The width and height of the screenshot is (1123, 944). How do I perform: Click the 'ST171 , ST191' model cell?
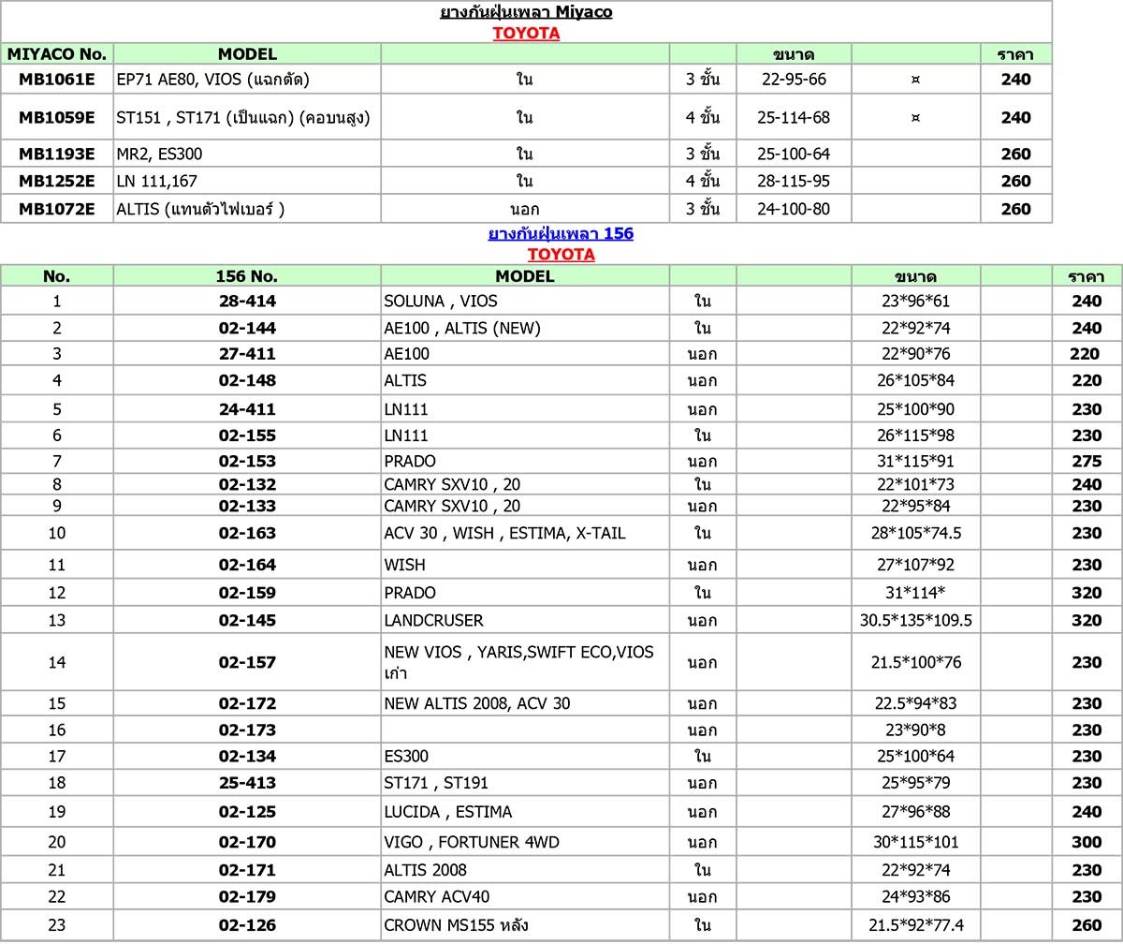pyautogui.click(x=525, y=782)
